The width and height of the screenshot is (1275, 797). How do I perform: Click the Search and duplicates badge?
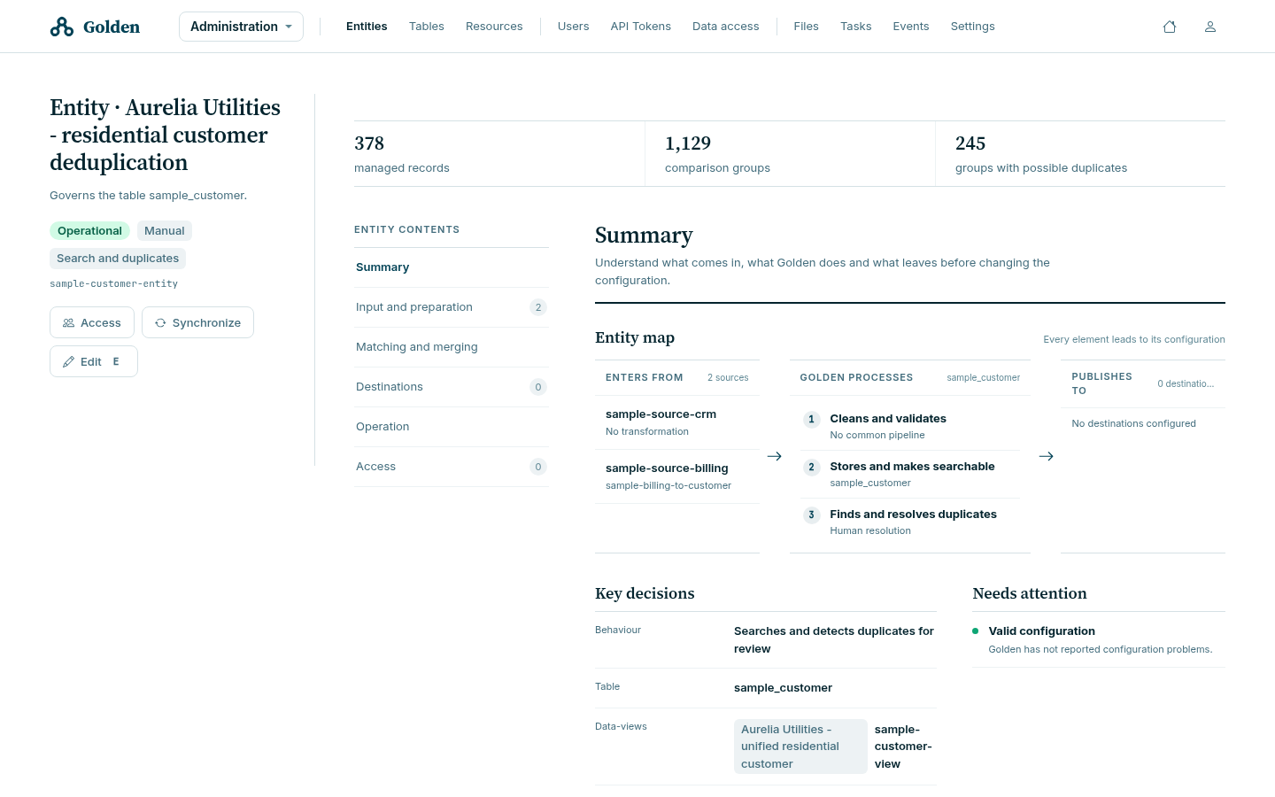[x=118, y=259]
